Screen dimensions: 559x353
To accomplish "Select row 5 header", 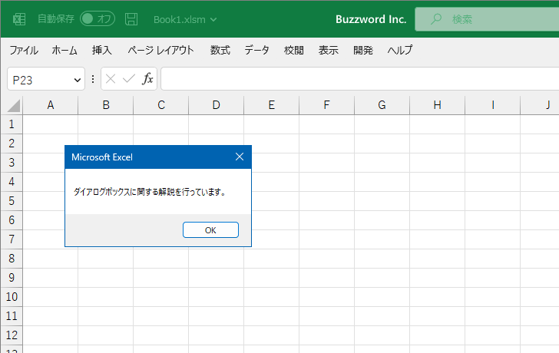I will [12, 201].
